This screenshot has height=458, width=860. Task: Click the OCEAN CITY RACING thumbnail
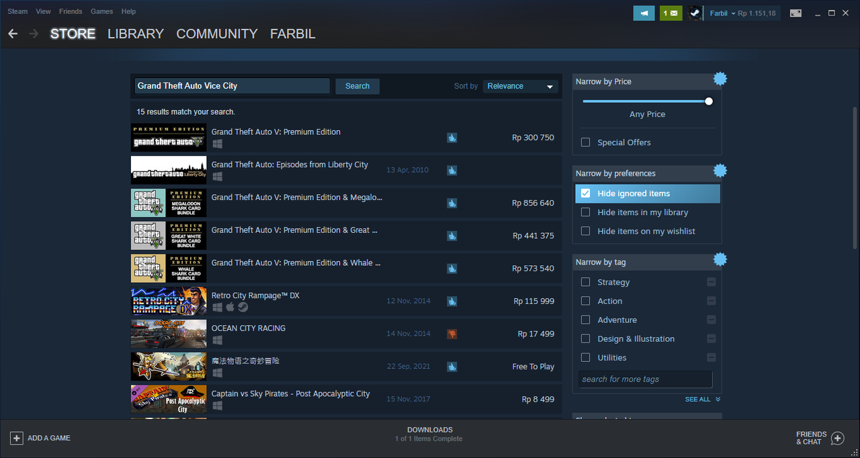169,334
